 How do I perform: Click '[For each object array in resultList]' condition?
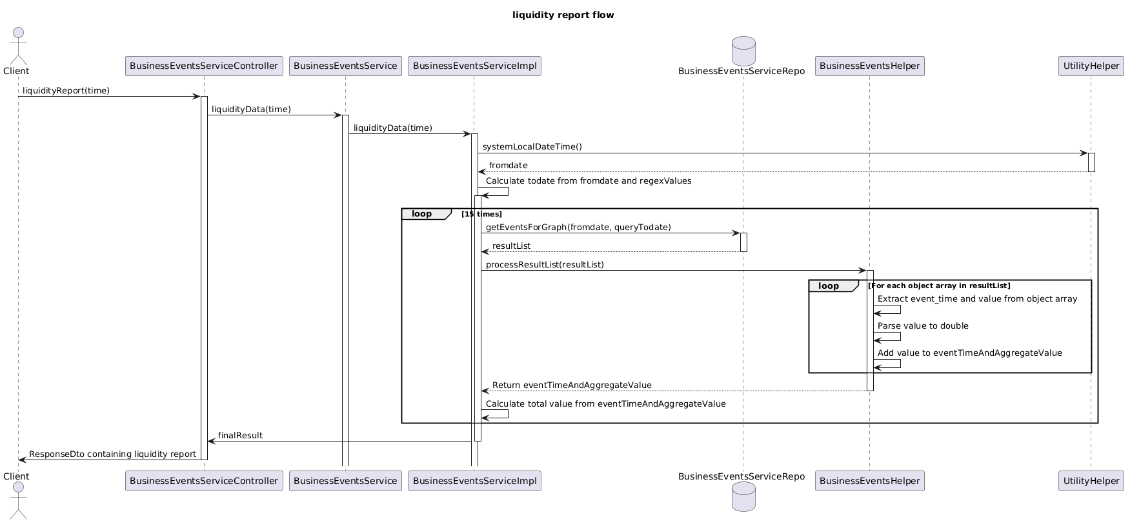point(940,286)
